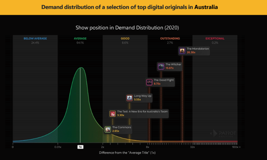The height and width of the screenshot is (160, 267).
Task: Click The Witcher show thumbnail
Action: click(x=161, y=67)
